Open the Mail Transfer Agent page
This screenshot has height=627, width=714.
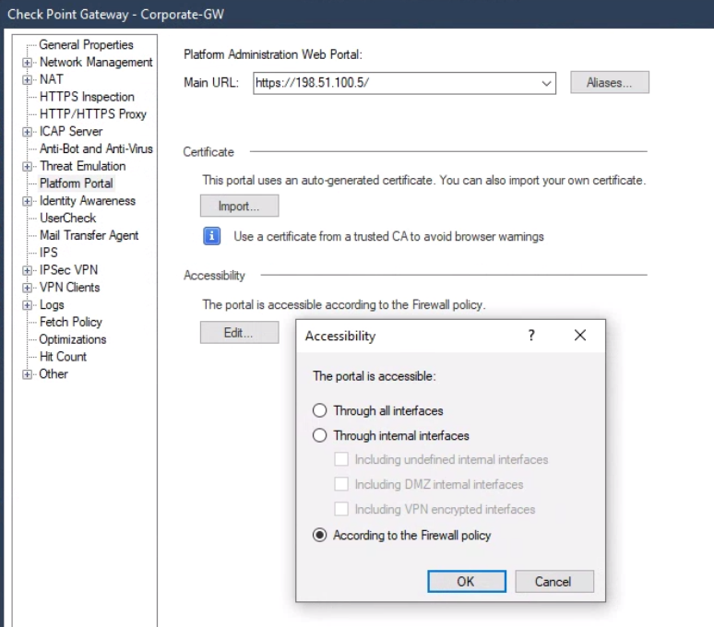(89, 235)
